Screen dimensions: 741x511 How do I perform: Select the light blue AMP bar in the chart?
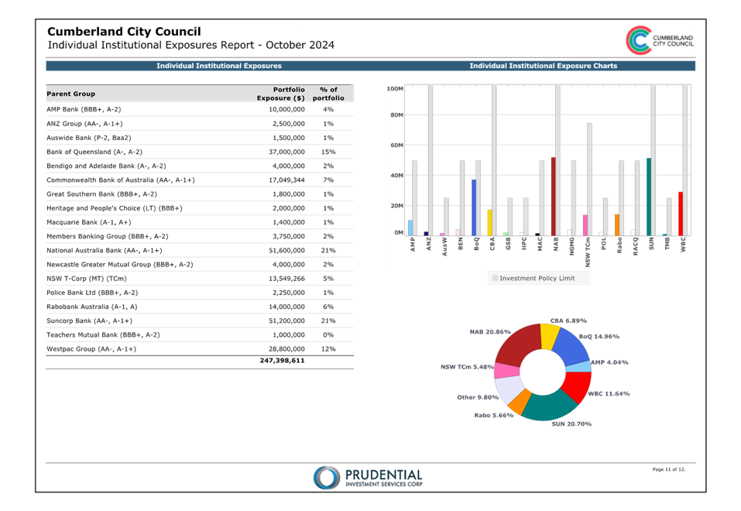[x=410, y=228]
